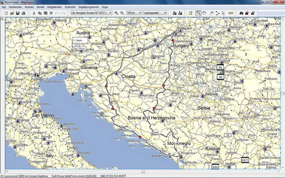
Task: Open the City Navigator Europe map dropdown
Action: click(92, 13)
